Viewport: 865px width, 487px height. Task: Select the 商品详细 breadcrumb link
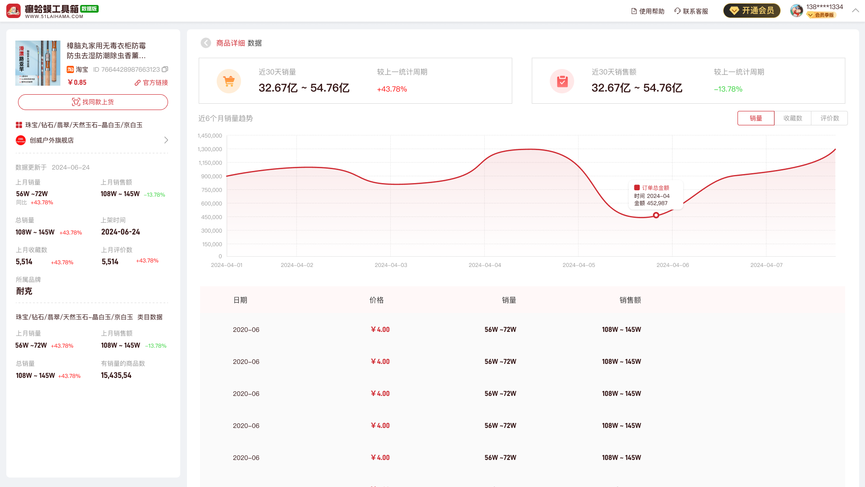[x=230, y=43]
